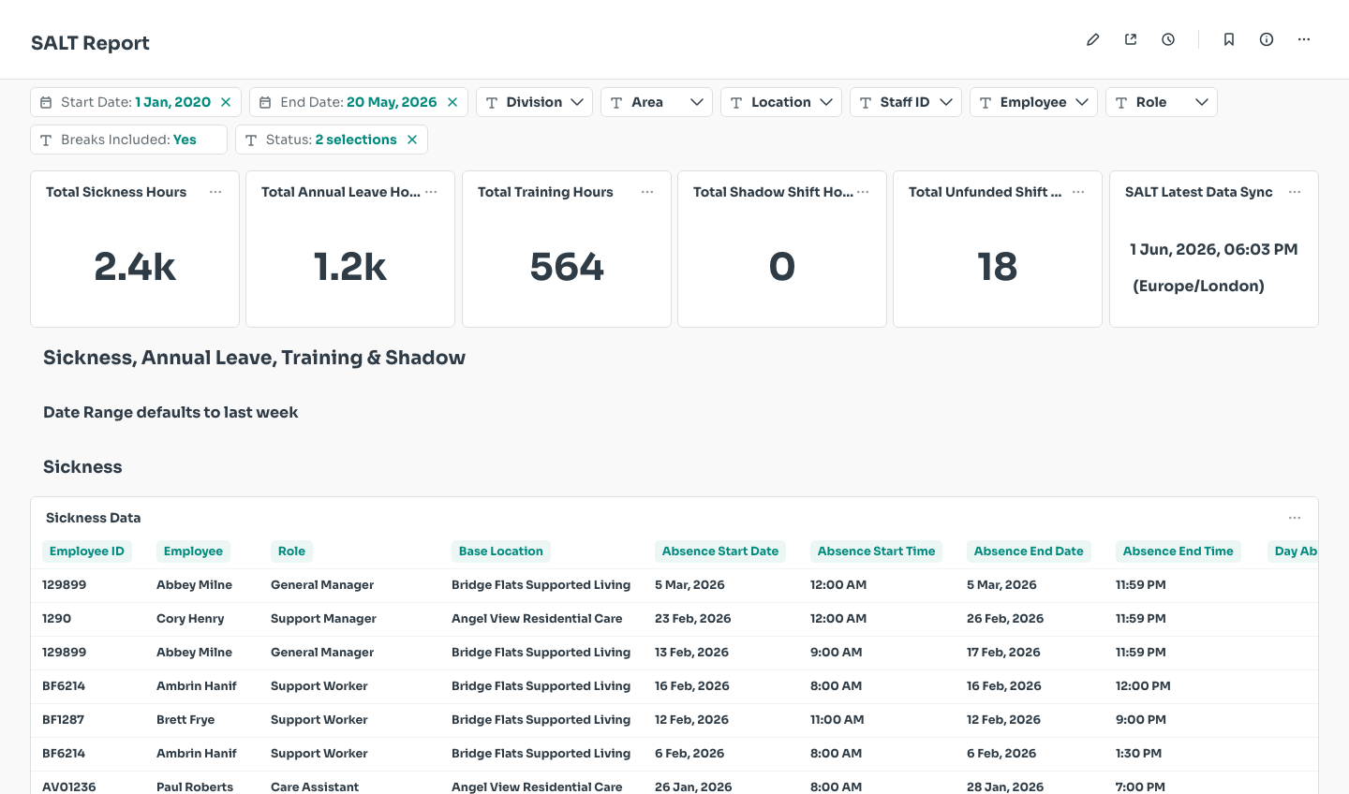Click employee ID BF1287 cell
Viewport: 1349px width, 794px height.
point(64,720)
